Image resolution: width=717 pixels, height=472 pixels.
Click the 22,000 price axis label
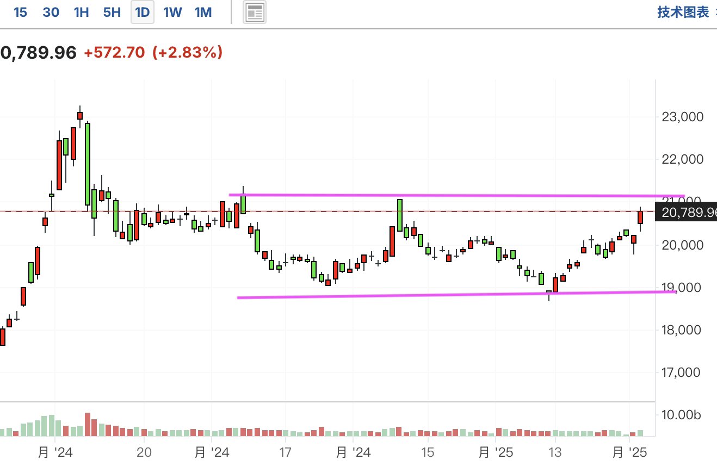coord(683,159)
